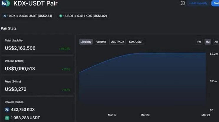Click the KDX token icon in the 1 KDX price chip
Image resolution: width=219 pixels, height=122 pixels.
click(5, 16)
